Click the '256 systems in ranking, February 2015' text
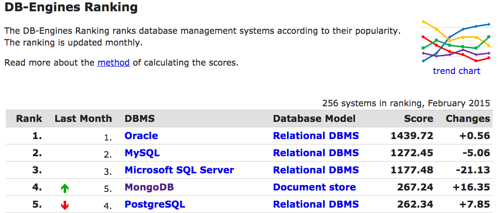 406,103
